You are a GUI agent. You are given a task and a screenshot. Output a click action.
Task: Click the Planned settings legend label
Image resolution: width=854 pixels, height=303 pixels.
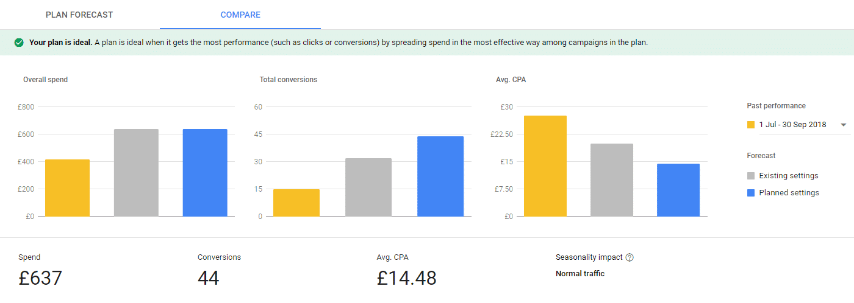click(x=789, y=193)
